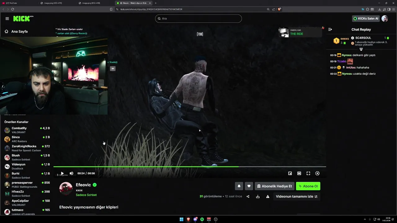Open the hamburger menu next to KICK logo
The image size is (397, 223).
coord(7,19)
